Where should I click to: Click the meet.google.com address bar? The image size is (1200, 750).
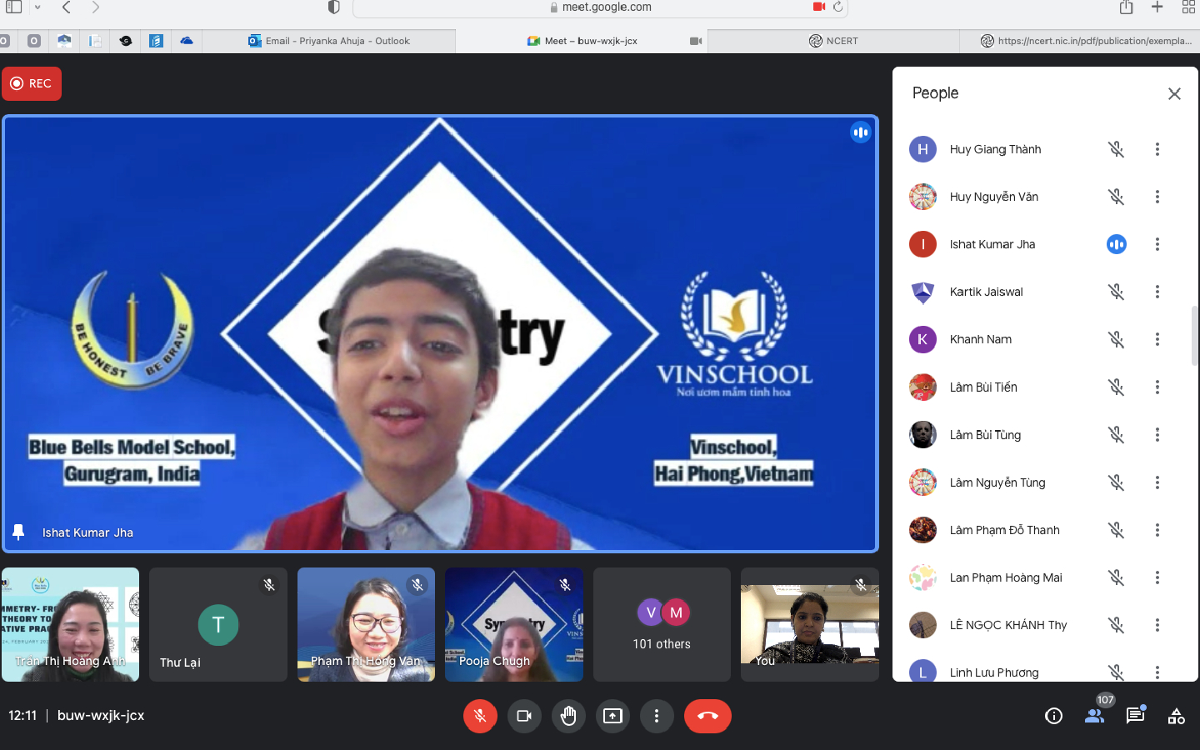[x=600, y=7]
